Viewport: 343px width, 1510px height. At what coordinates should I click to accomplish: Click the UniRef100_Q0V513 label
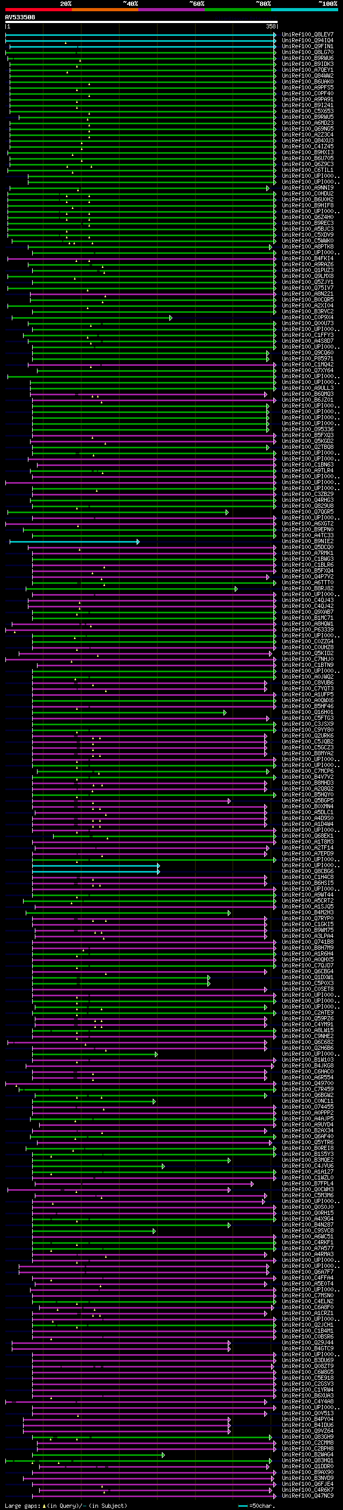[307, 1413]
